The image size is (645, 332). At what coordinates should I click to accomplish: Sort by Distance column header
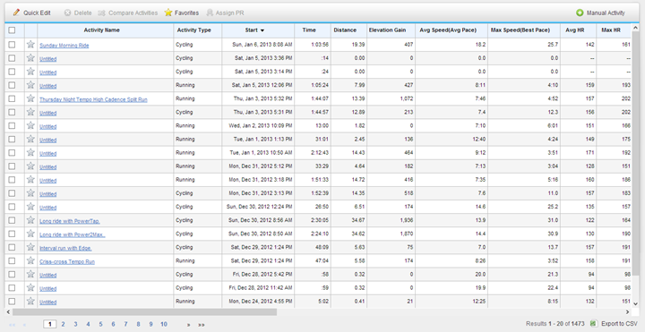(x=345, y=30)
